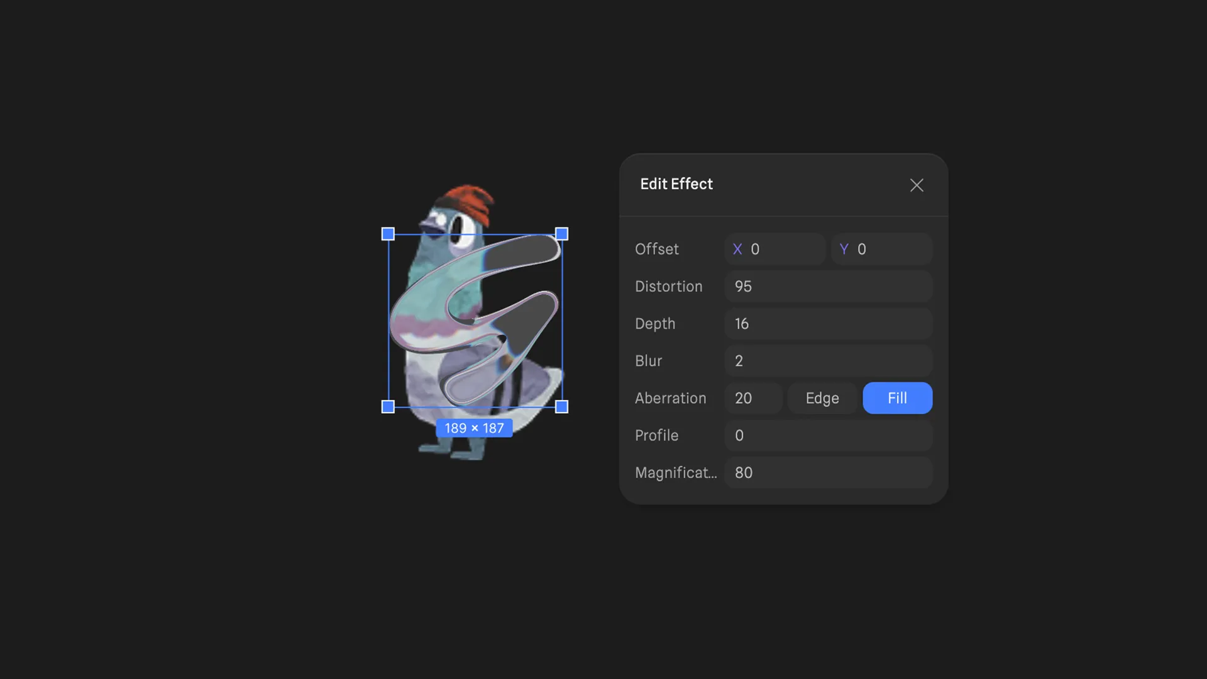1207x679 pixels.
Task: Click the Offset label
Action: [x=657, y=249]
